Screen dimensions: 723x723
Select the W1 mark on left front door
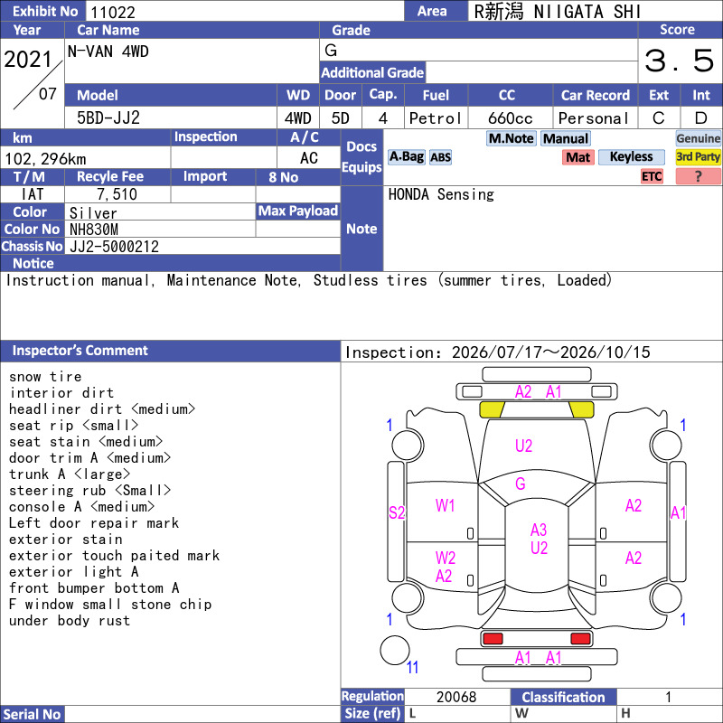(445, 506)
